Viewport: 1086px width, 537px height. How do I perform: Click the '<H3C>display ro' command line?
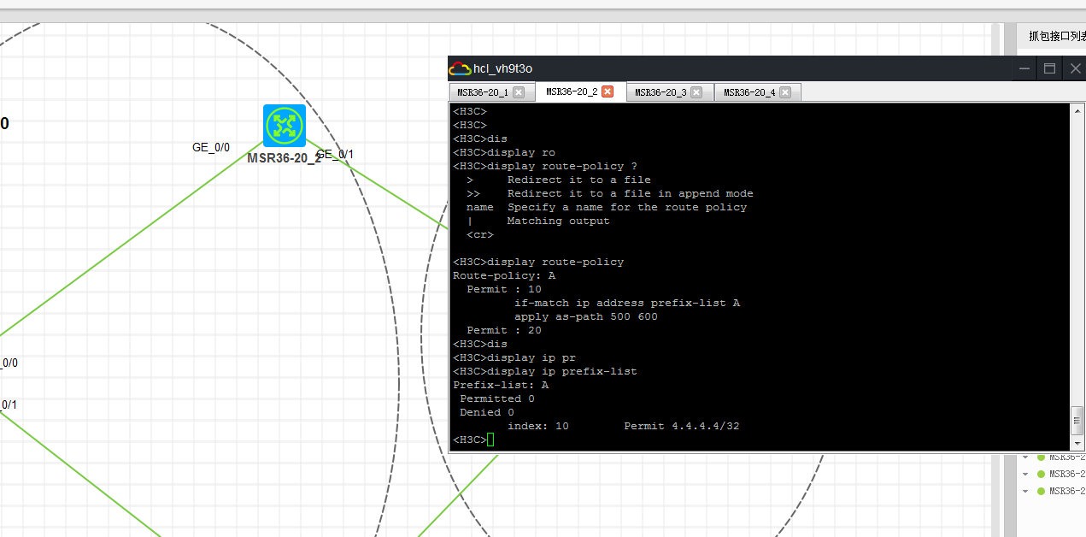504,152
